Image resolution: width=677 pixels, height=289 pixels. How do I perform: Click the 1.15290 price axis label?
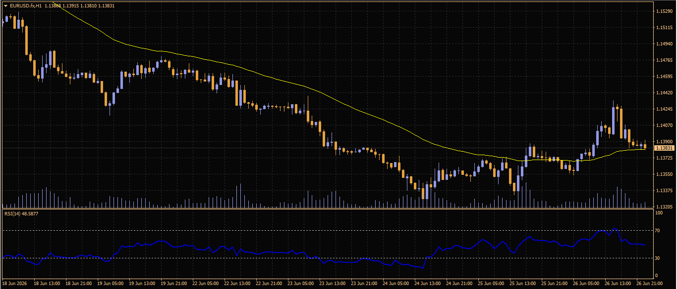(x=664, y=11)
